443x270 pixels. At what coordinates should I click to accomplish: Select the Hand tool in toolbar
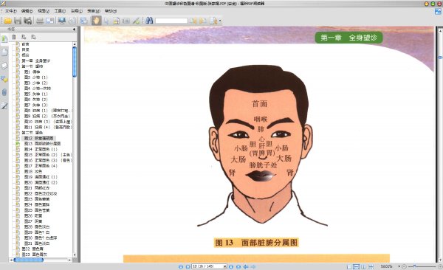[96, 21]
